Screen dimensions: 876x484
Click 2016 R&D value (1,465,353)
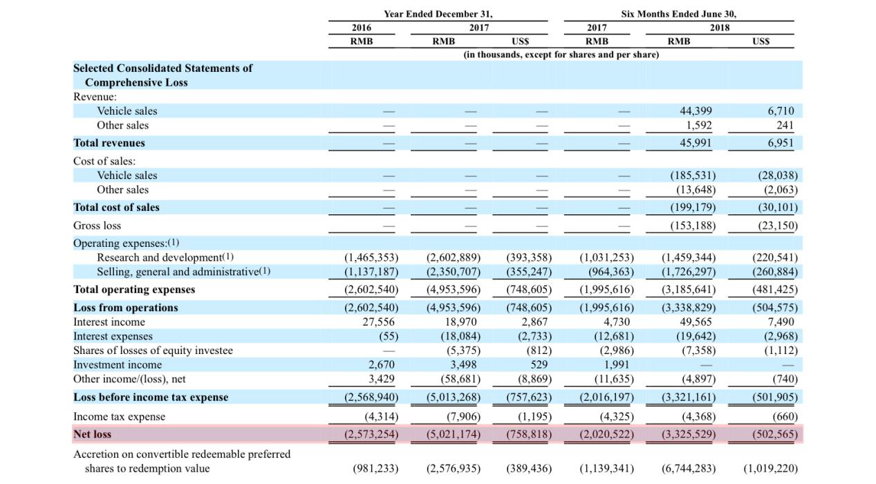pyautogui.click(x=371, y=257)
